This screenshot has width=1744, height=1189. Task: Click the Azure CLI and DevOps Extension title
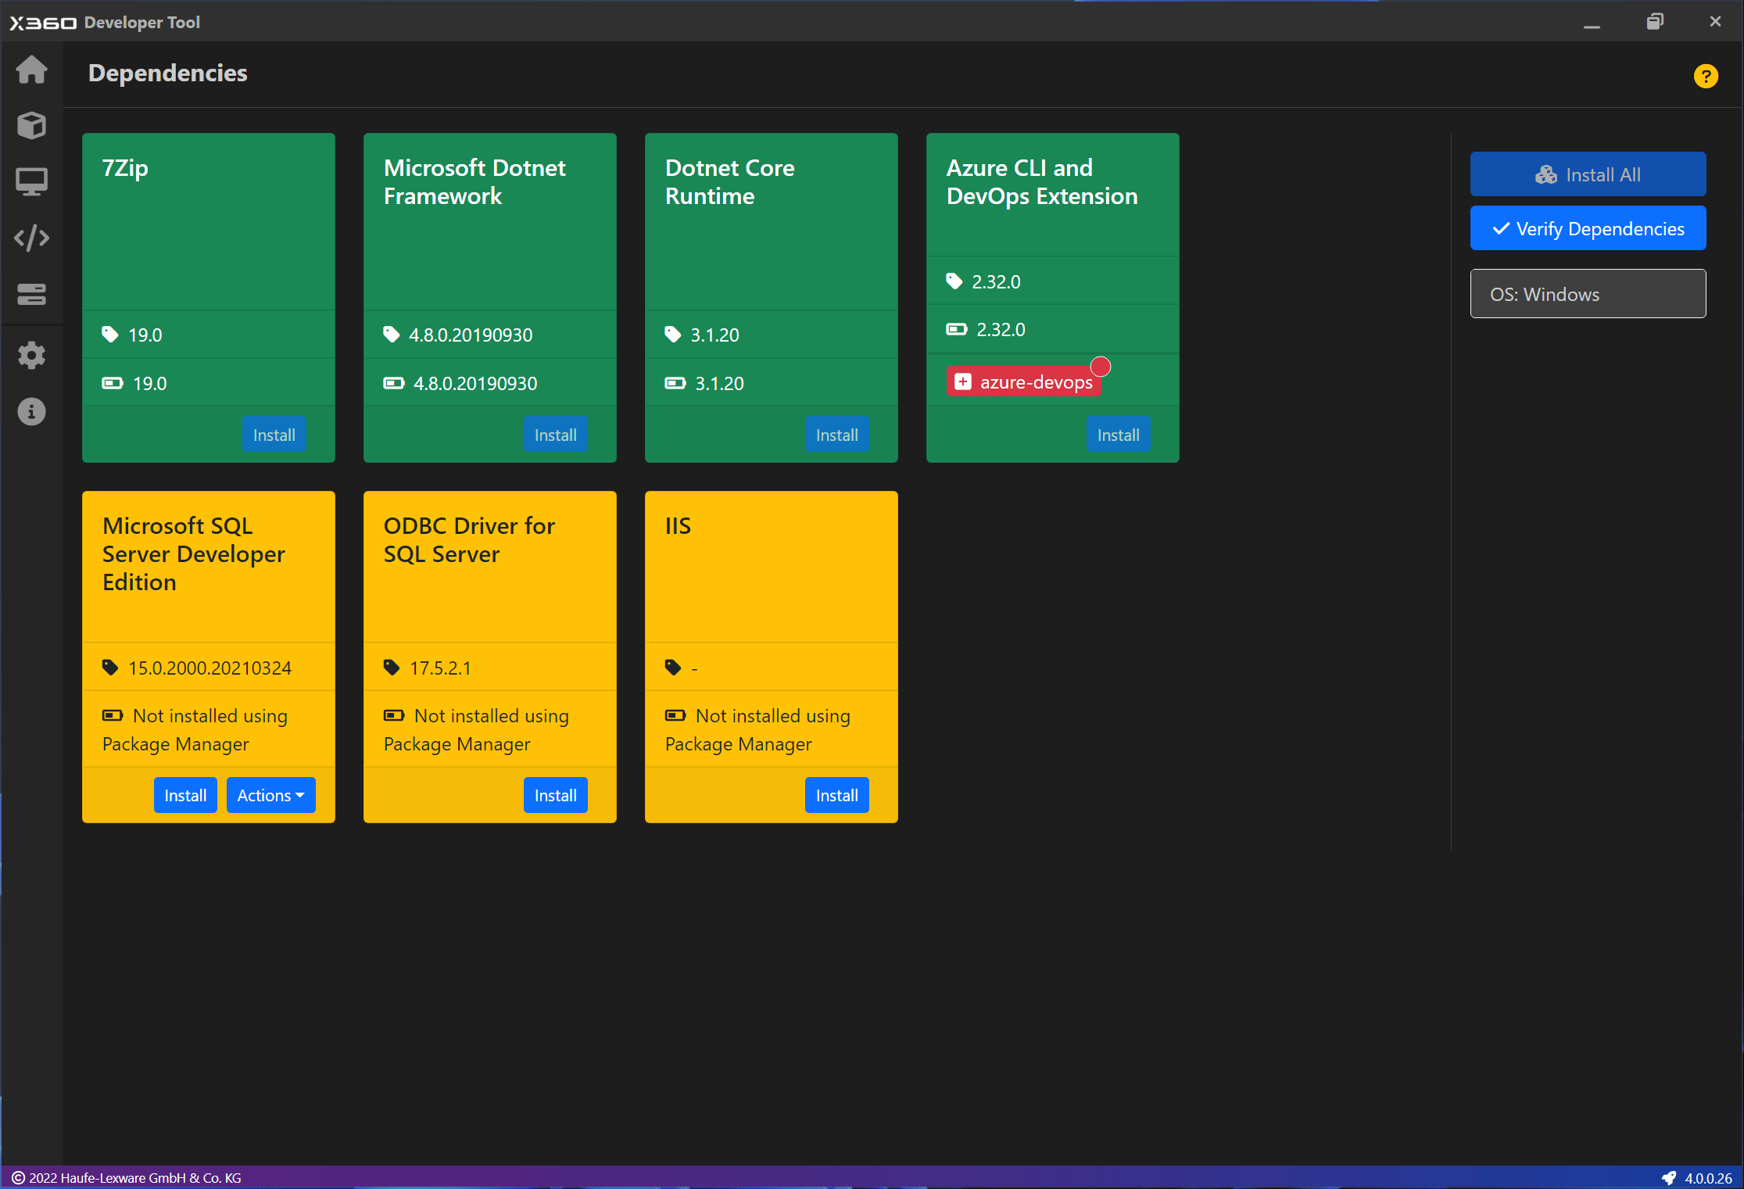pos(1042,181)
